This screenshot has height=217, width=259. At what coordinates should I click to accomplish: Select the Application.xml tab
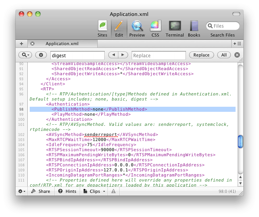click(62, 44)
